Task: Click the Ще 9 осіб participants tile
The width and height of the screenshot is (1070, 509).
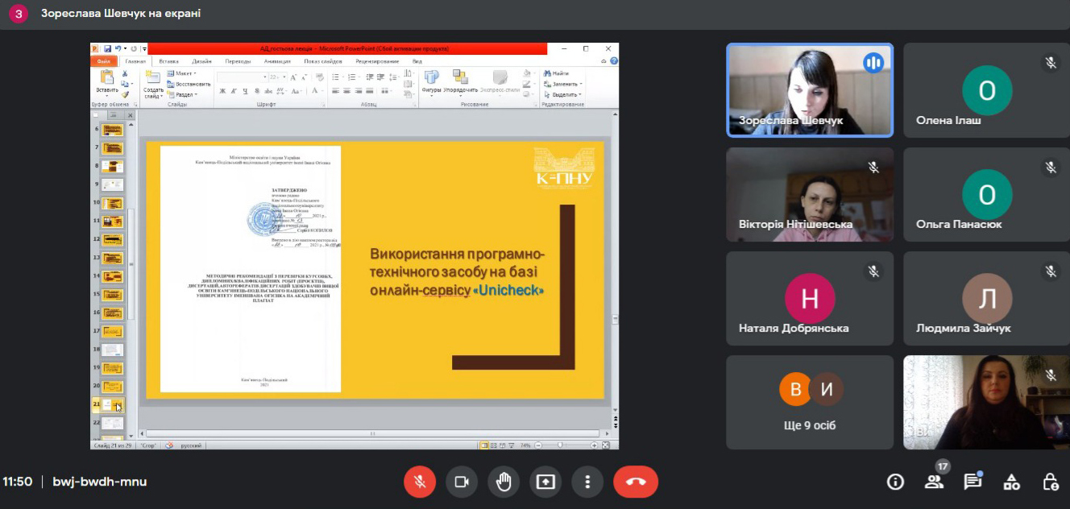Action: [810, 402]
